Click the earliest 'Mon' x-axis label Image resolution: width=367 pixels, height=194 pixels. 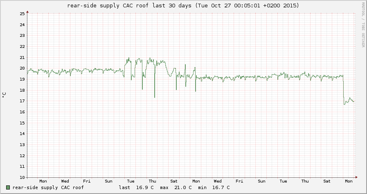[43, 181]
